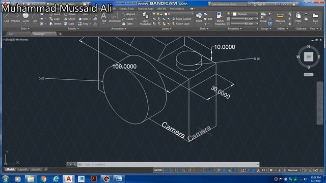The width and height of the screenshot is (326, 183).
Task: Open the Express Tools ribbon tab
Action: tap(127, 9)
